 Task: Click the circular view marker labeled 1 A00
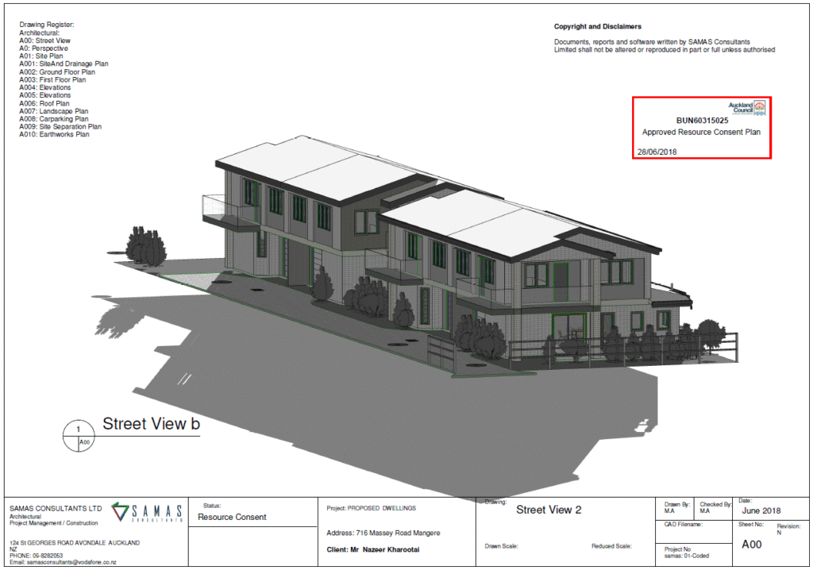[x=78, y=435]
